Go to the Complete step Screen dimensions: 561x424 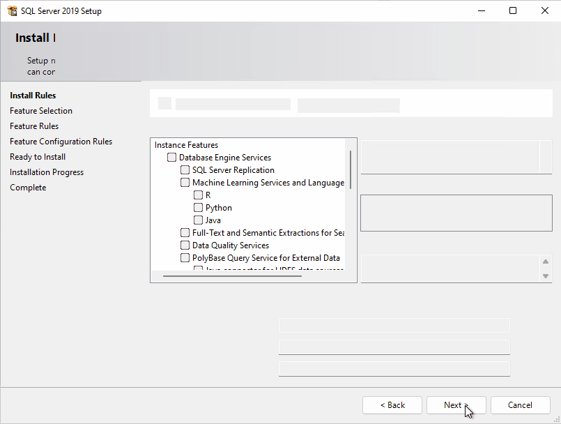[x=29, y=188]
